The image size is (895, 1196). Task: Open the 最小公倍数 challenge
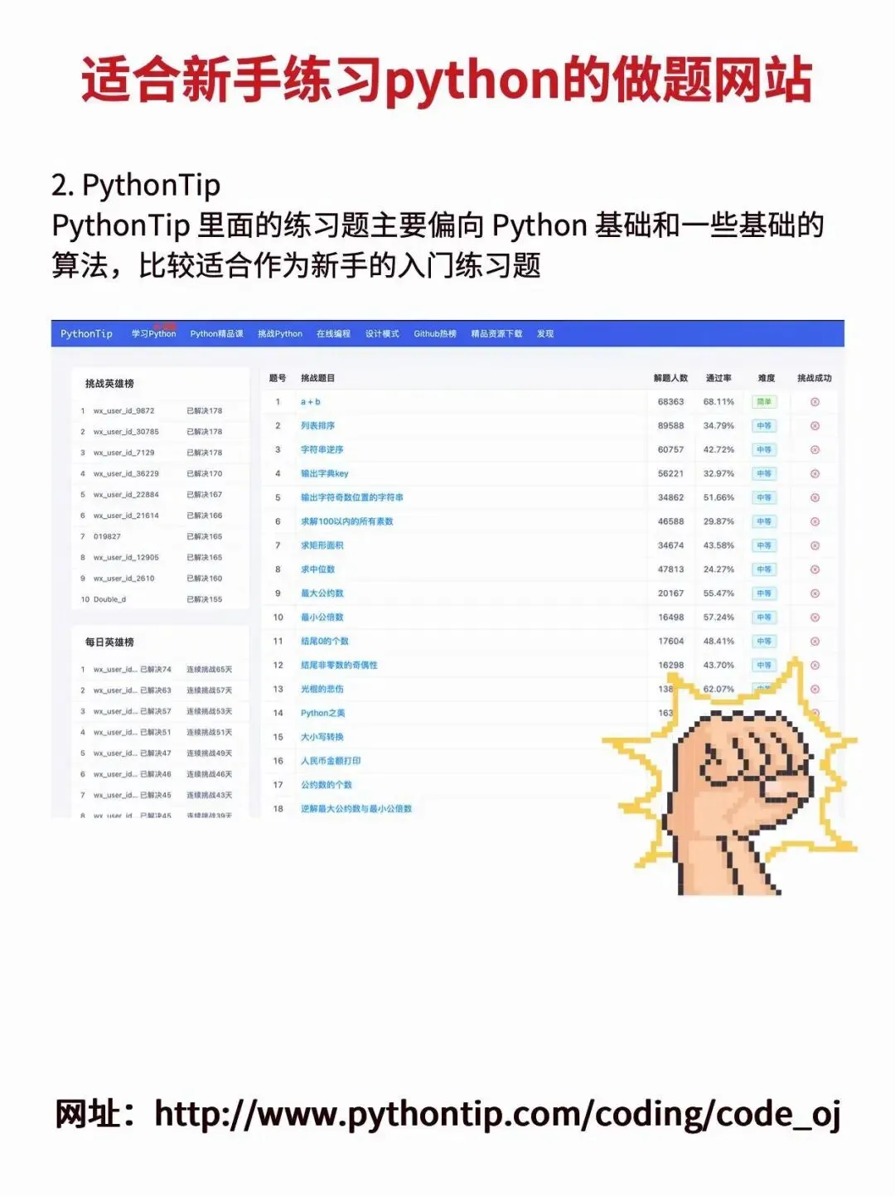point(322,618)
